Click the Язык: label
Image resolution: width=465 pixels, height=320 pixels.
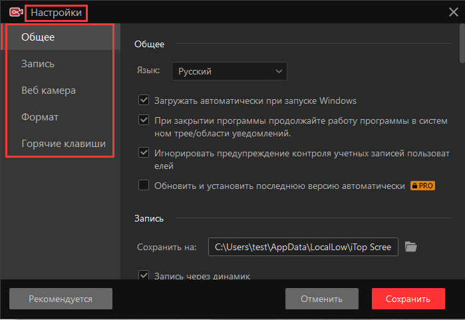[148, 71]
